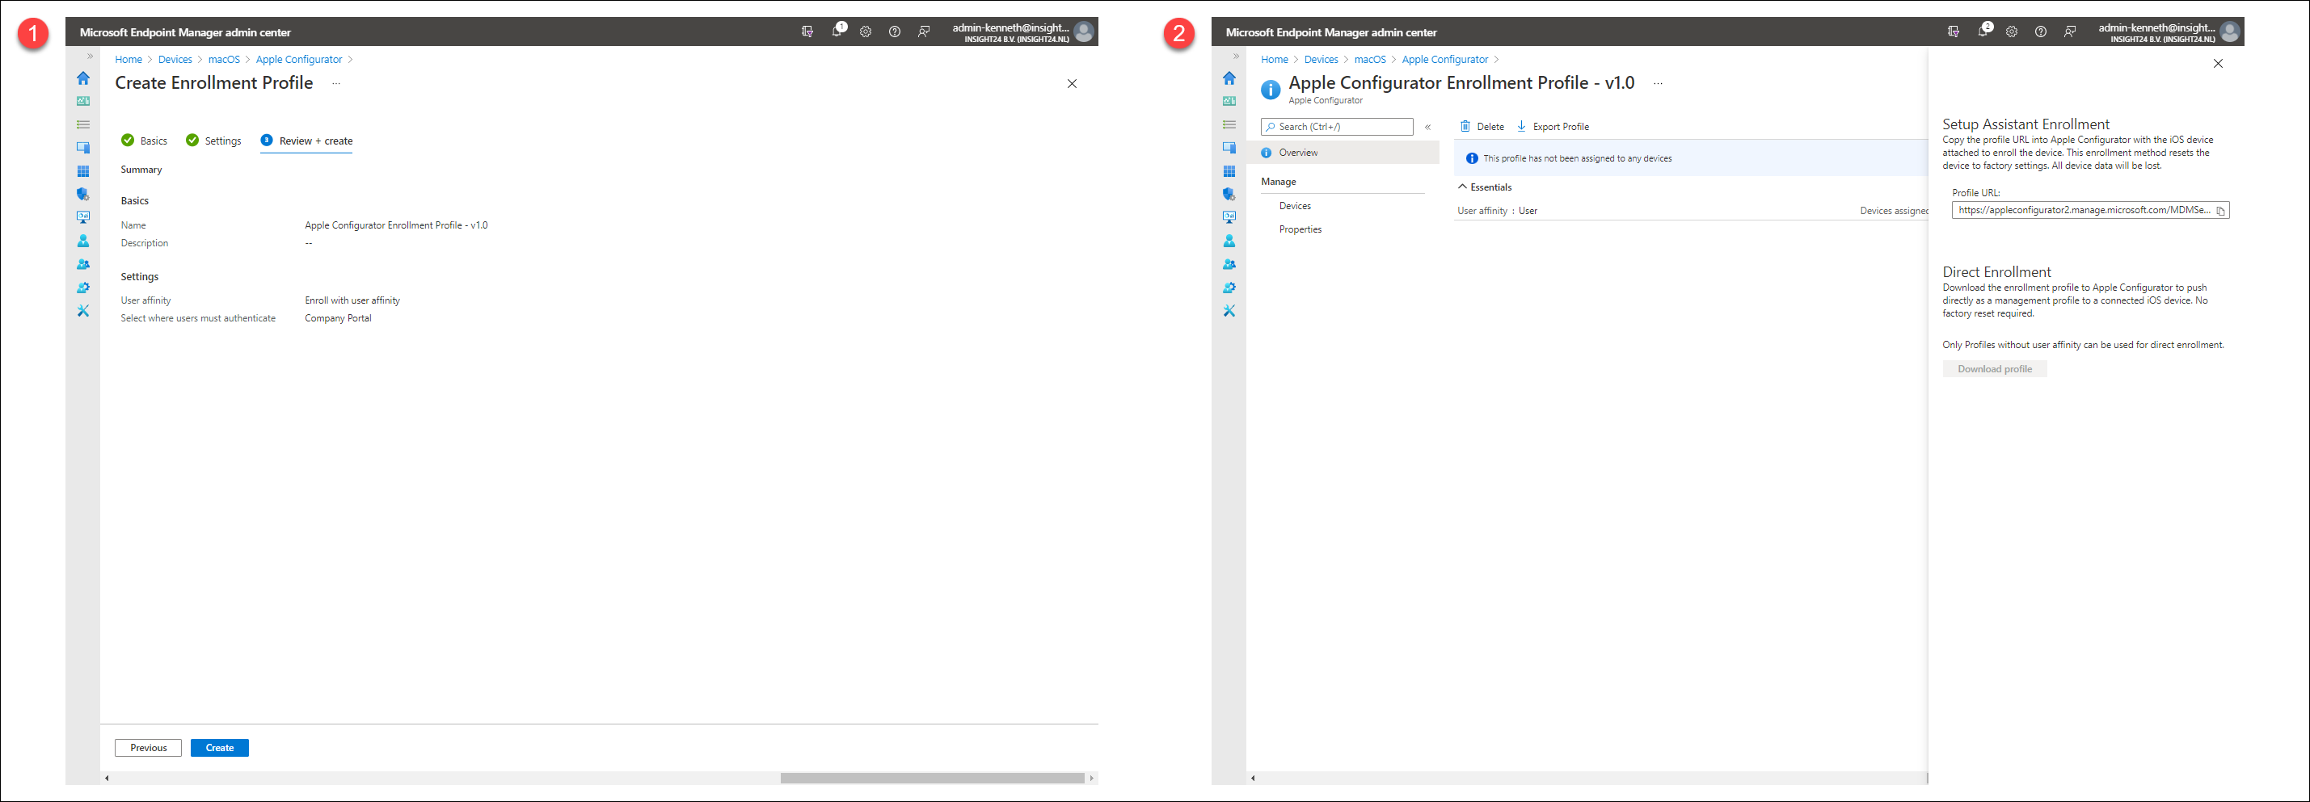Open settings gear in Create Enrollment Profile window header
2310x802 pixels.
coord(866,31)
